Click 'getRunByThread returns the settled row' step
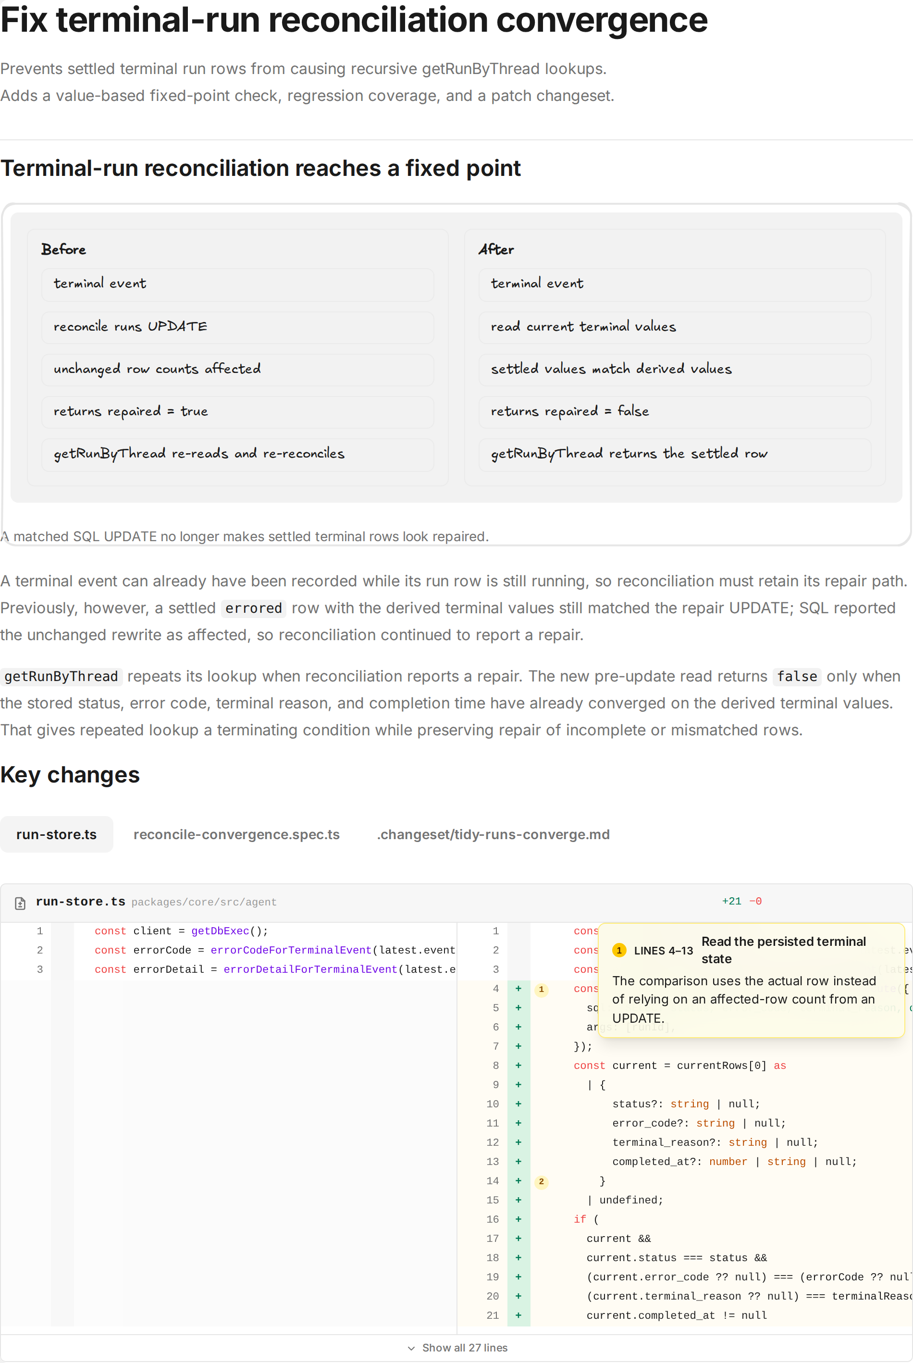Image resolution: width=913 pixels, height=1363 pixels. tap(675, 455)
